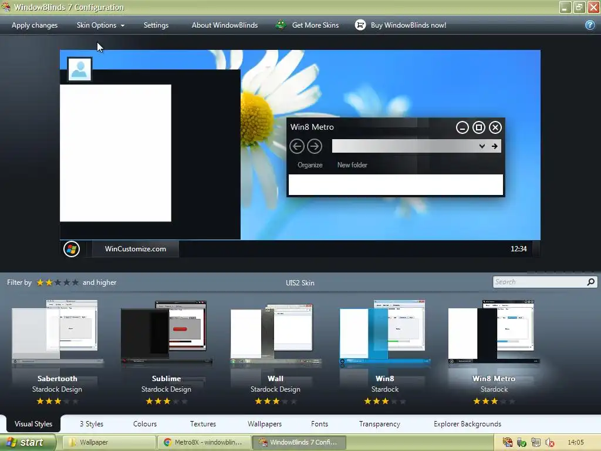Click the Sabertooth skin name label
601x451 pixels.
click(57, 379)
